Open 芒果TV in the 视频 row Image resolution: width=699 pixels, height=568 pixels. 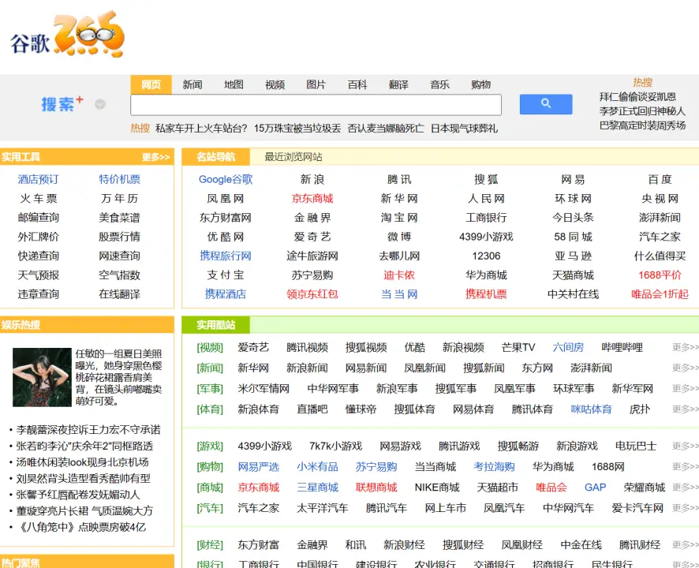point(518,347)
